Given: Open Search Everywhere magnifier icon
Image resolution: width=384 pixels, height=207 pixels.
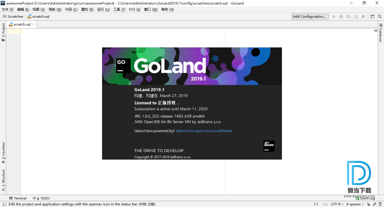Looking at the screenshot, I should pos(380,17).
